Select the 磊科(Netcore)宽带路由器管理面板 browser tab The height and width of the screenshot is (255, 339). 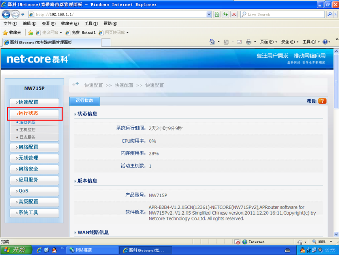[x=52, y=42]
